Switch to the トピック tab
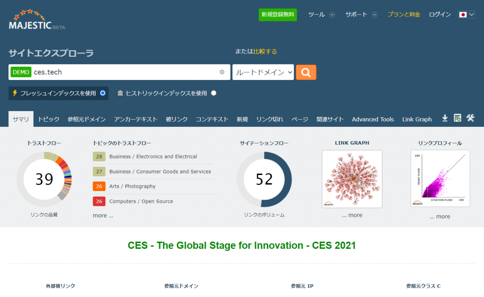The width and height of the screenshot is (484, 297). 49,119
